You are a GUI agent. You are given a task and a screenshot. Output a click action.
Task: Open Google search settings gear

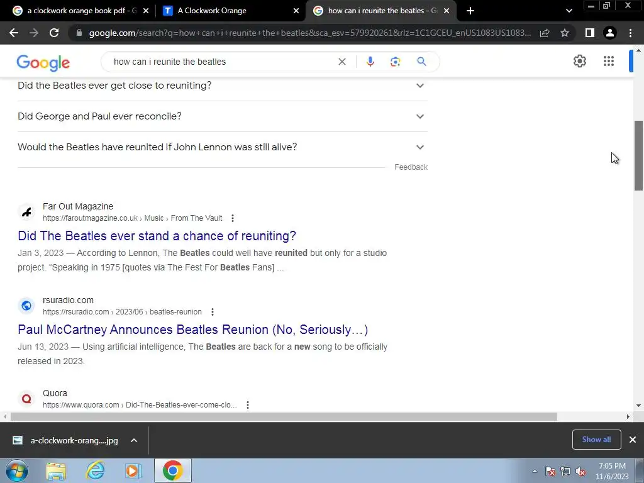[579, 61]
